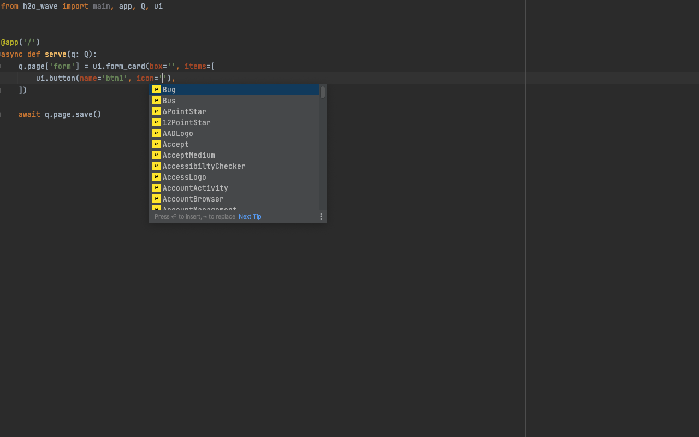Click the icon next to AccessLogo
Viewport: 699px width, 437px height.
156,177
